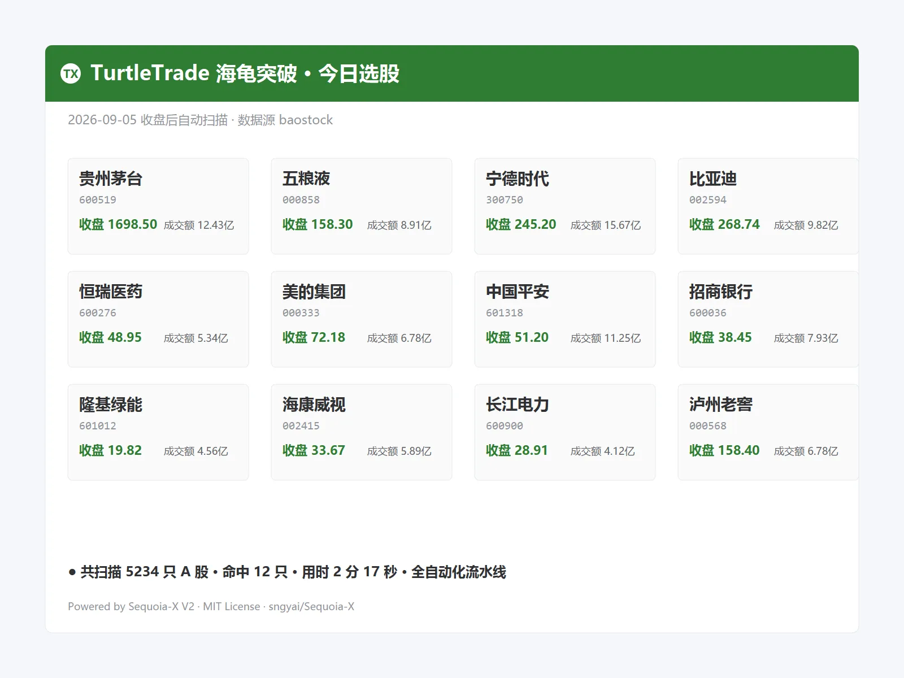Screen dimensions: 904x678
Task: Click turnover value 成交额 11.25亿
Action: tap(606, 338)
